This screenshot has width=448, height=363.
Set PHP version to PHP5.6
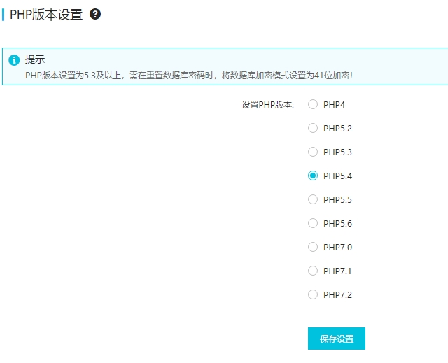313,223
